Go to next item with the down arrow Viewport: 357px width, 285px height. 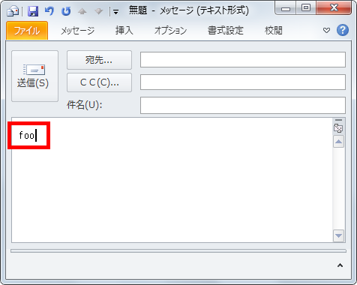[99, 11]
